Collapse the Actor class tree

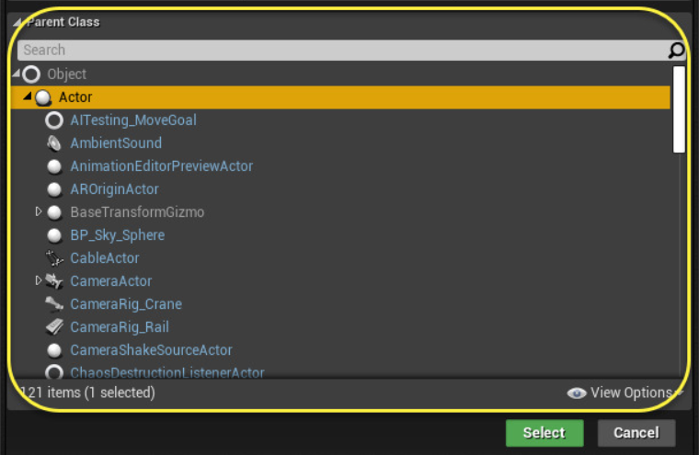[x=27, y=97]
